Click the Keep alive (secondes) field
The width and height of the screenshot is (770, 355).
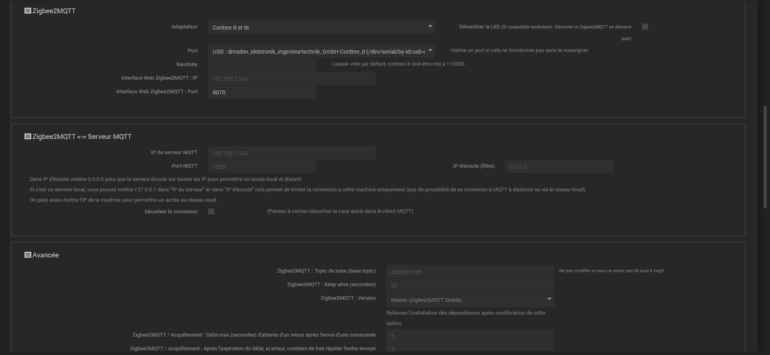[470, 285]
